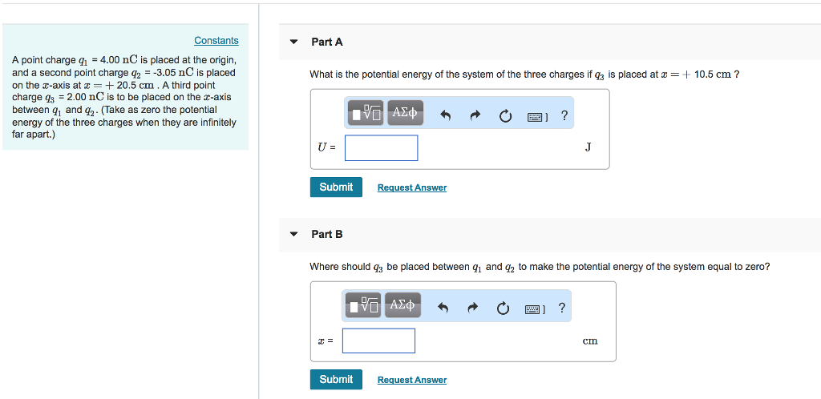Open Greek symbols palette in Part A

[405, 112]
